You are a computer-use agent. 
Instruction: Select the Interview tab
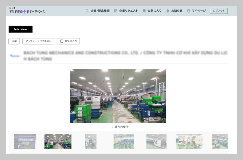(20, 29)
